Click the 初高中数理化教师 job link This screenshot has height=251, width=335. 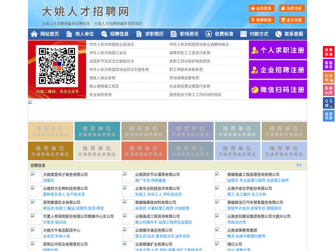pos(251,236)
